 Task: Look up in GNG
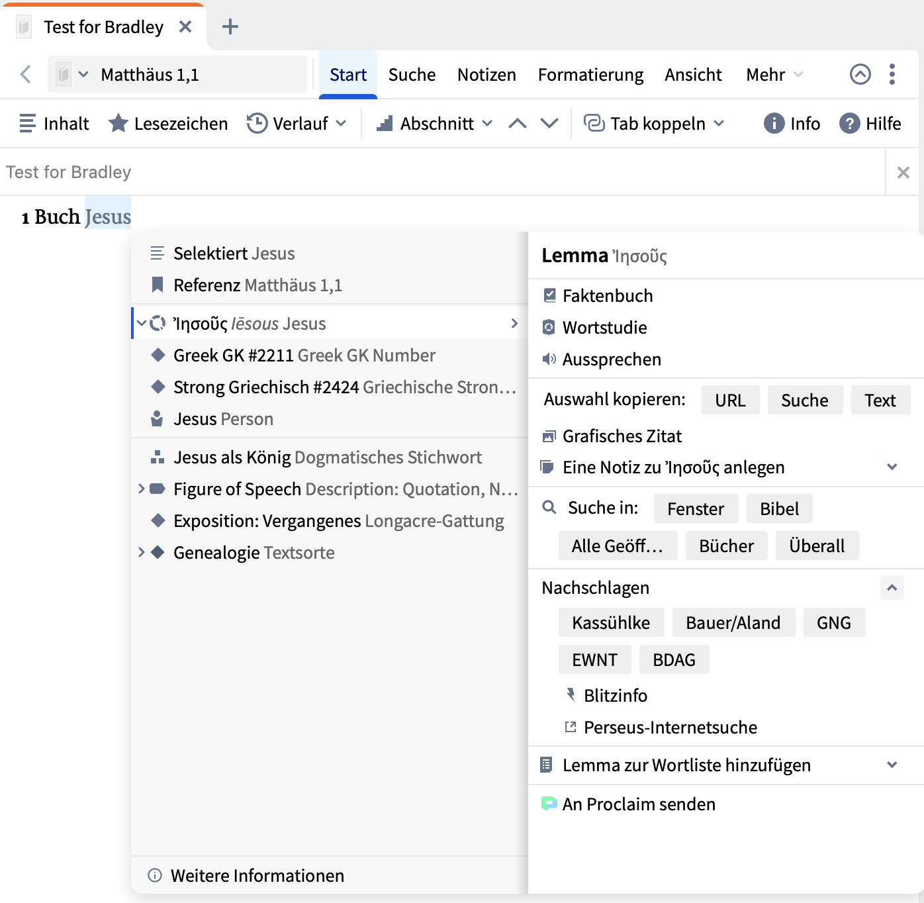(x=834, y=623)
